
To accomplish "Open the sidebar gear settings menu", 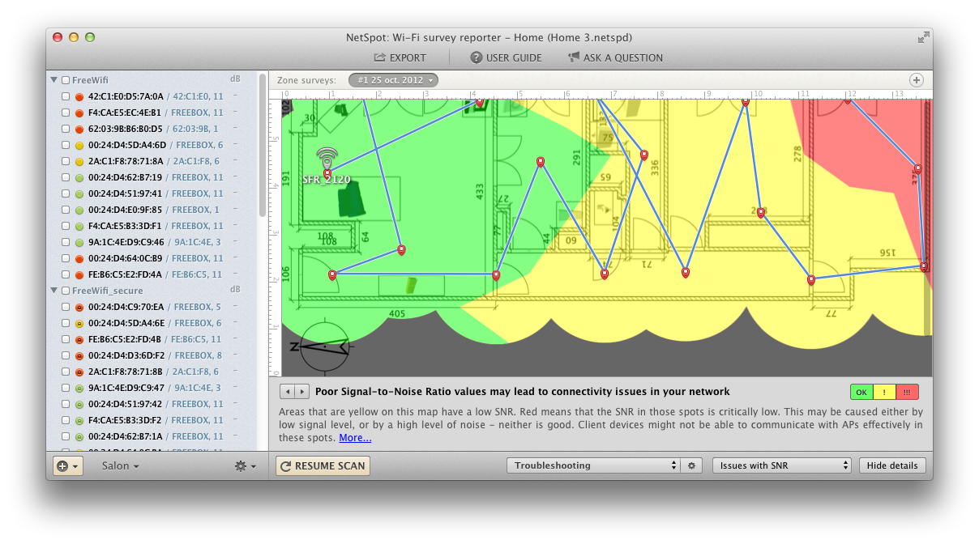I will point(245,466).
